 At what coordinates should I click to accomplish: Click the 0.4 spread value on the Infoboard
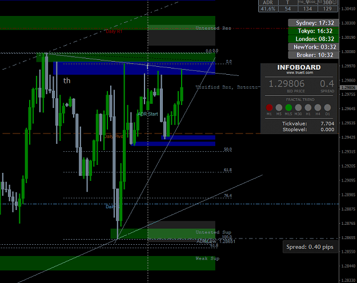tap(327, 84)
